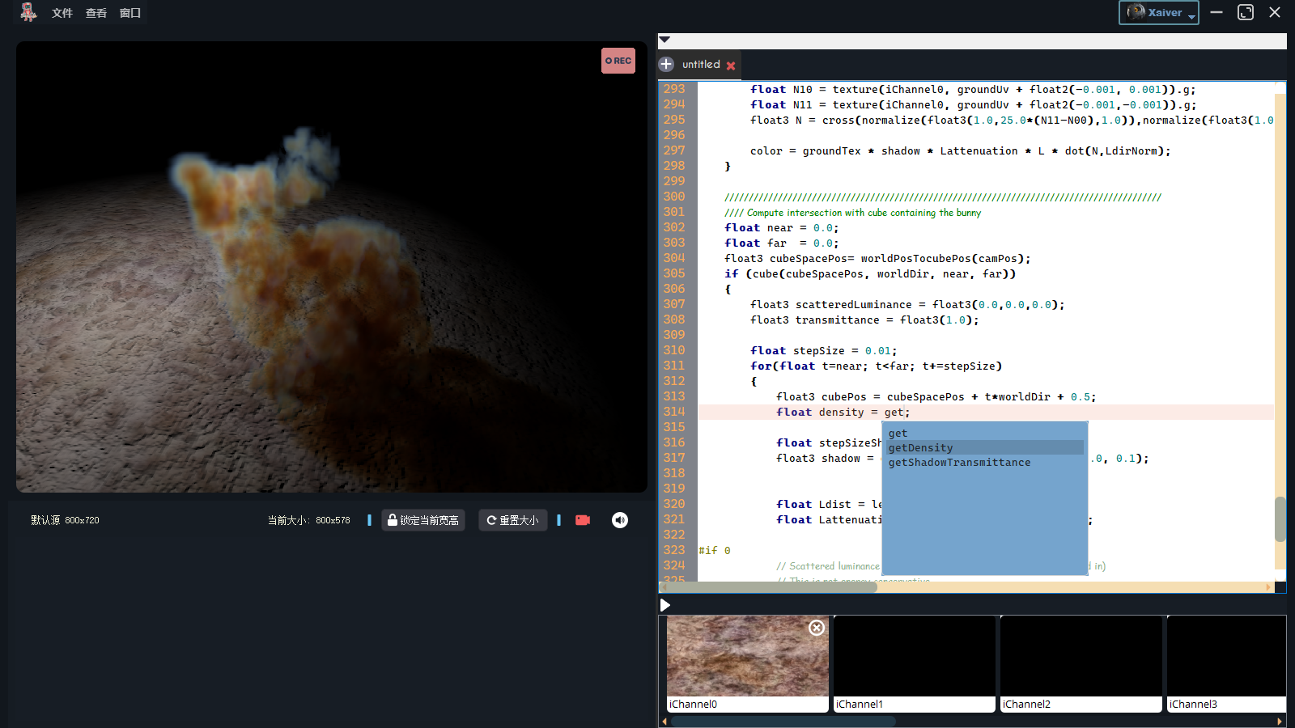Click the speaker icon to mute audio
The height and width of the screenshot is (728, 1295).
click(619, 520)
